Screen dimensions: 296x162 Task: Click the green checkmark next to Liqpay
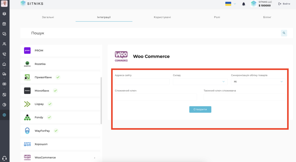click(50, 104)
